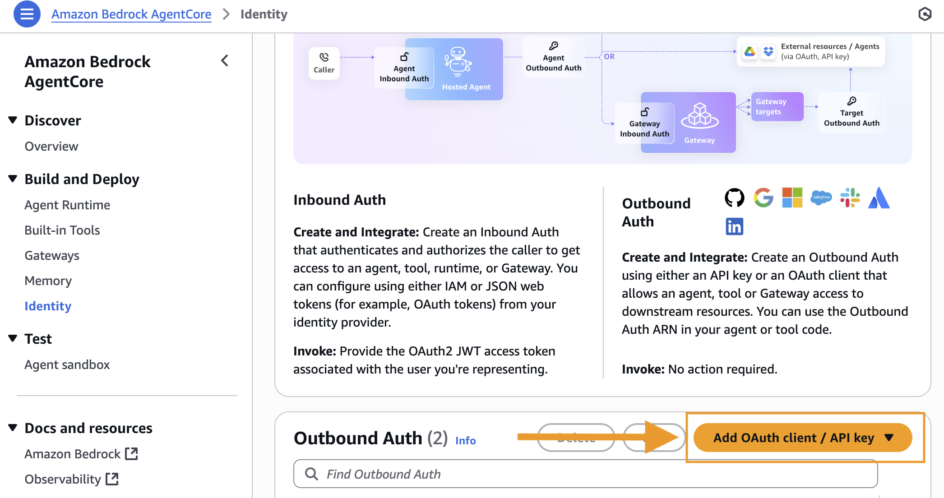Click the Slack provider logo

850,198
